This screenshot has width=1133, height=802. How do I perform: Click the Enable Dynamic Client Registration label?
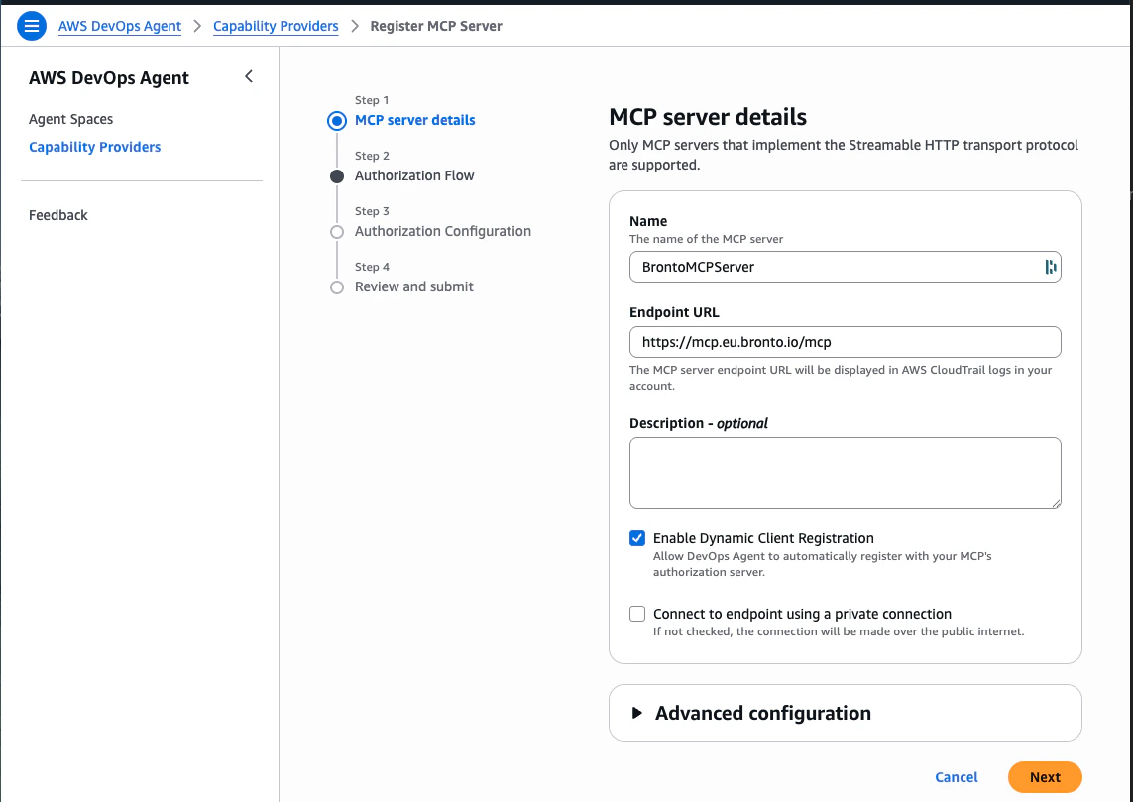tap(763, 538)
